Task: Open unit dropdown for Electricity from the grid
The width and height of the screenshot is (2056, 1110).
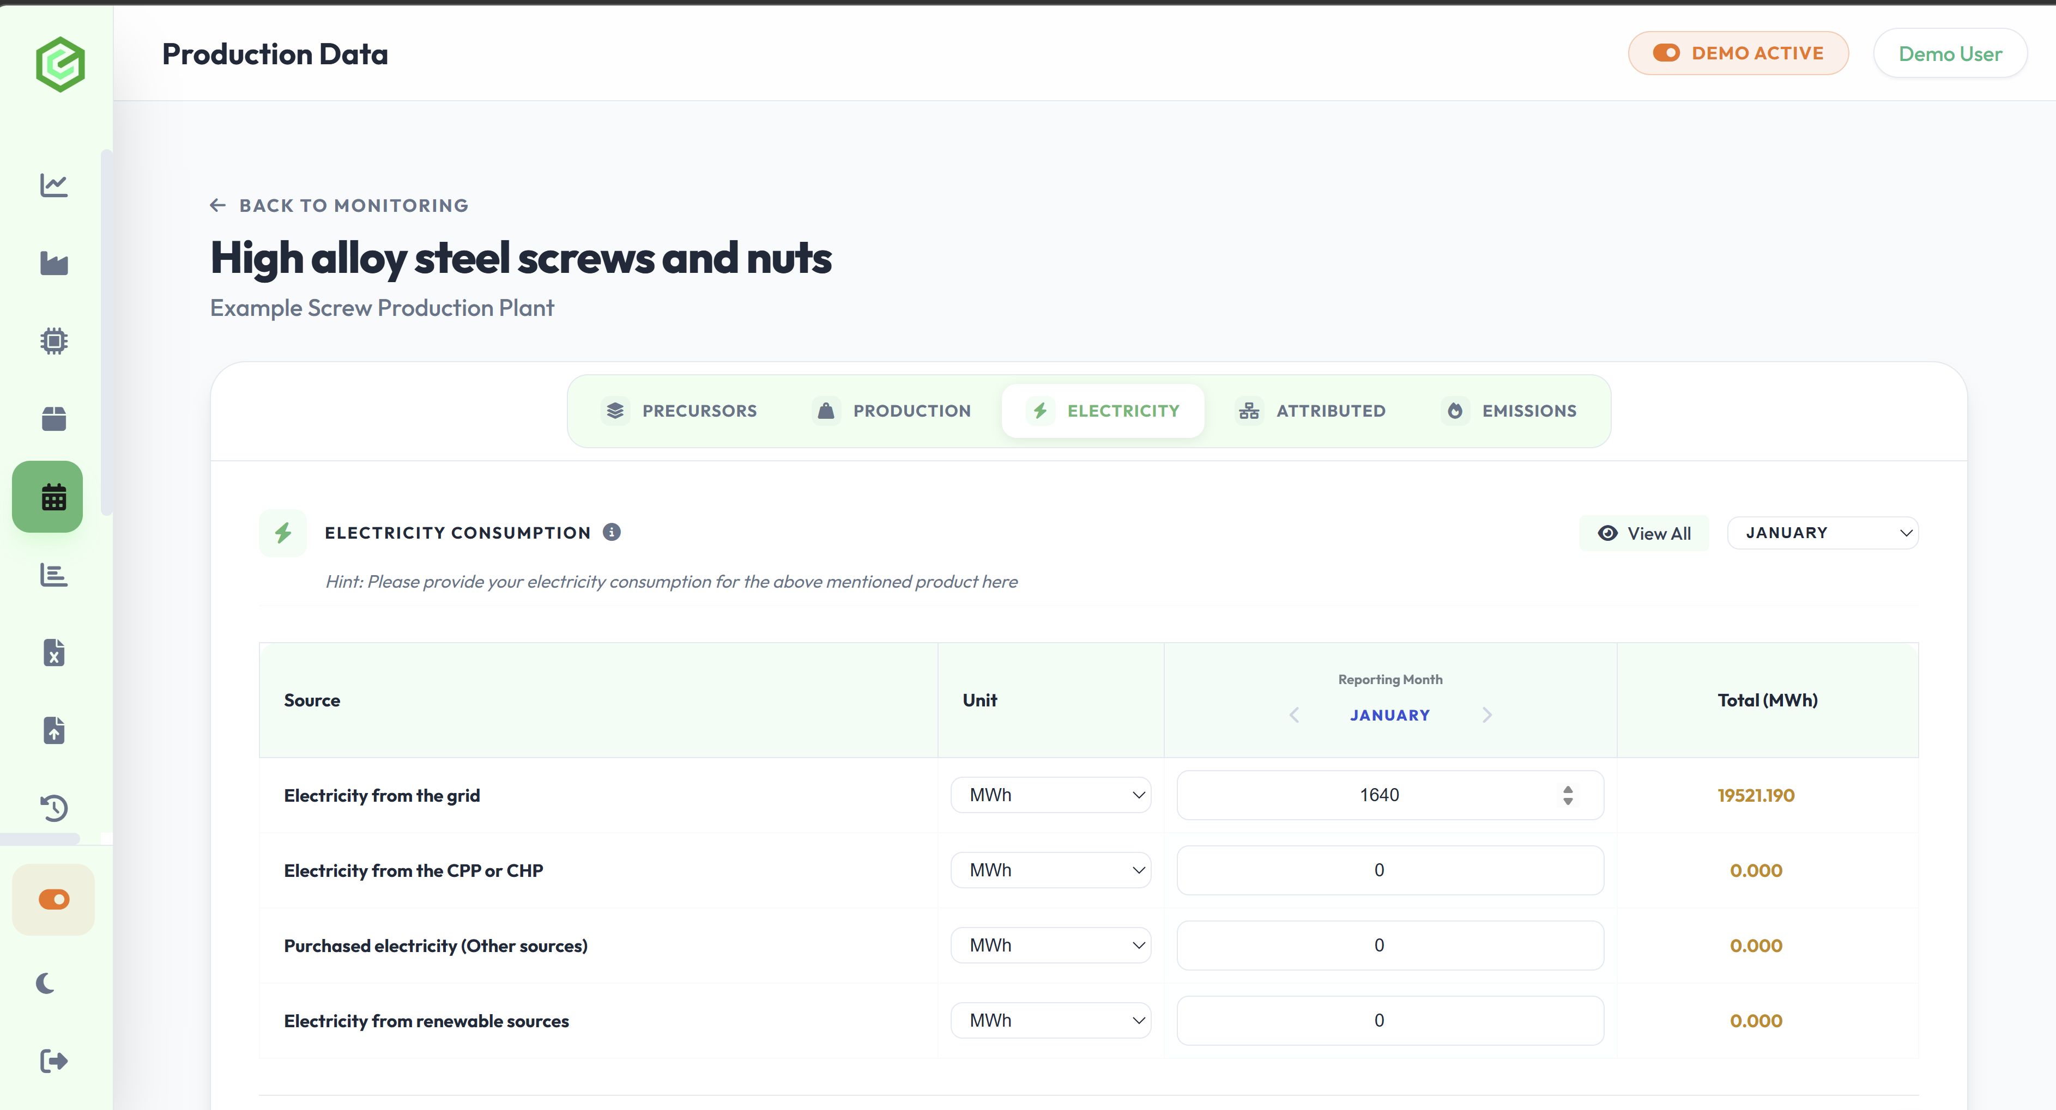Action: point(1050,795)
